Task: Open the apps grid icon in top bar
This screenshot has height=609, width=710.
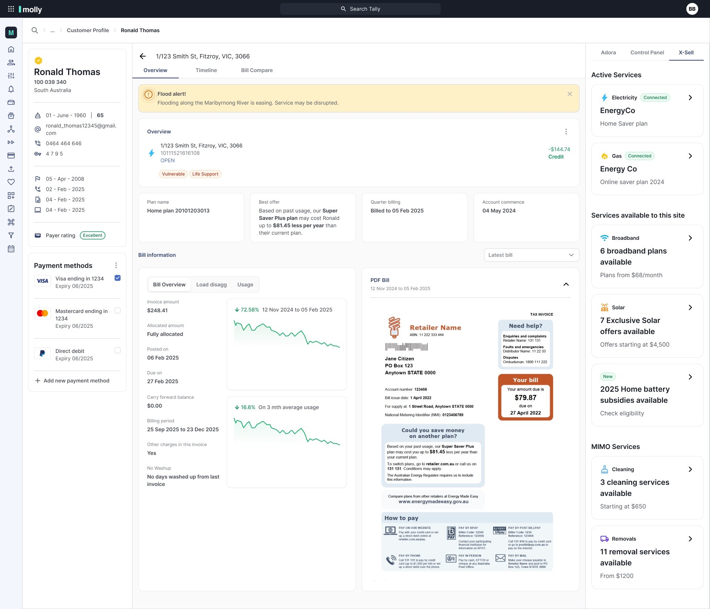Action: [x=11, y=9]
